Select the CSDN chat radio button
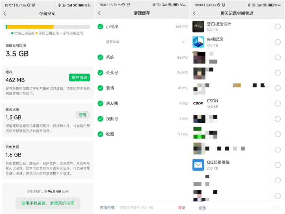Image resolution: width=285 pixels, height=214 pixels. tap(278, 104)
